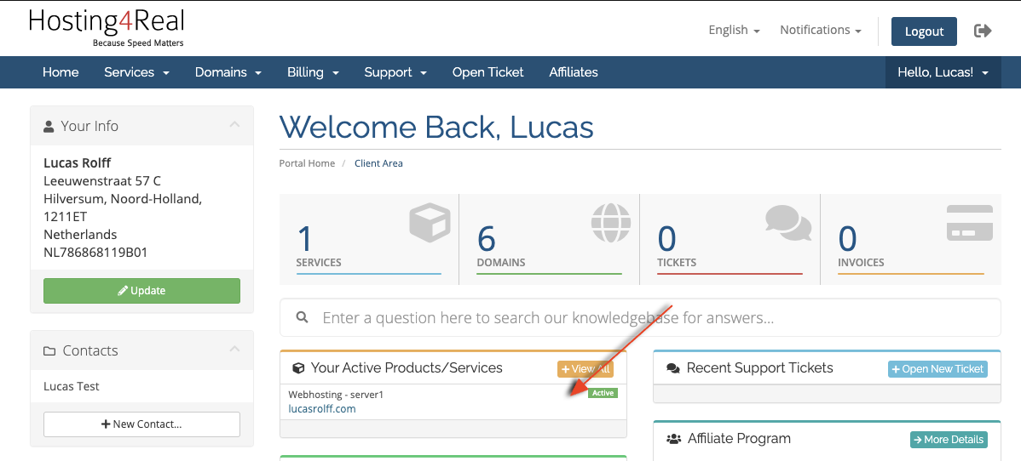Open the English language dropdown
Screen dimensions: 1021x461
(x=734, y=30)
